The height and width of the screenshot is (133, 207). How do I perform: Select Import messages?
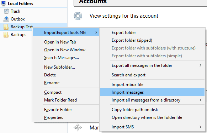152,92
